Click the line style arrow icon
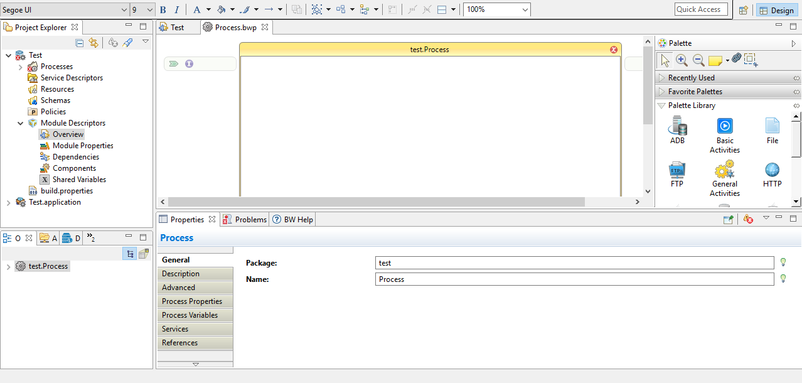The height and width of the screenshot is (383, 802). pos(269,9)
